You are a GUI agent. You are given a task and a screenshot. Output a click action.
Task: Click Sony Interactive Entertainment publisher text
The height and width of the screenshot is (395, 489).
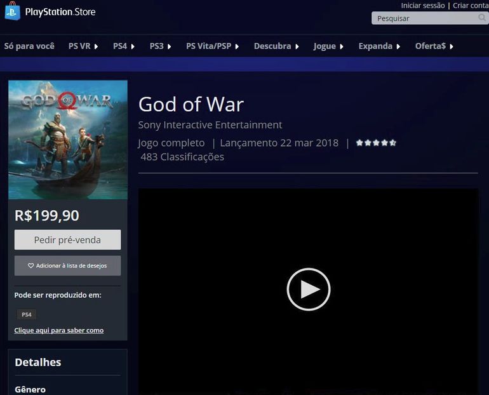click(x=210, y=124)
